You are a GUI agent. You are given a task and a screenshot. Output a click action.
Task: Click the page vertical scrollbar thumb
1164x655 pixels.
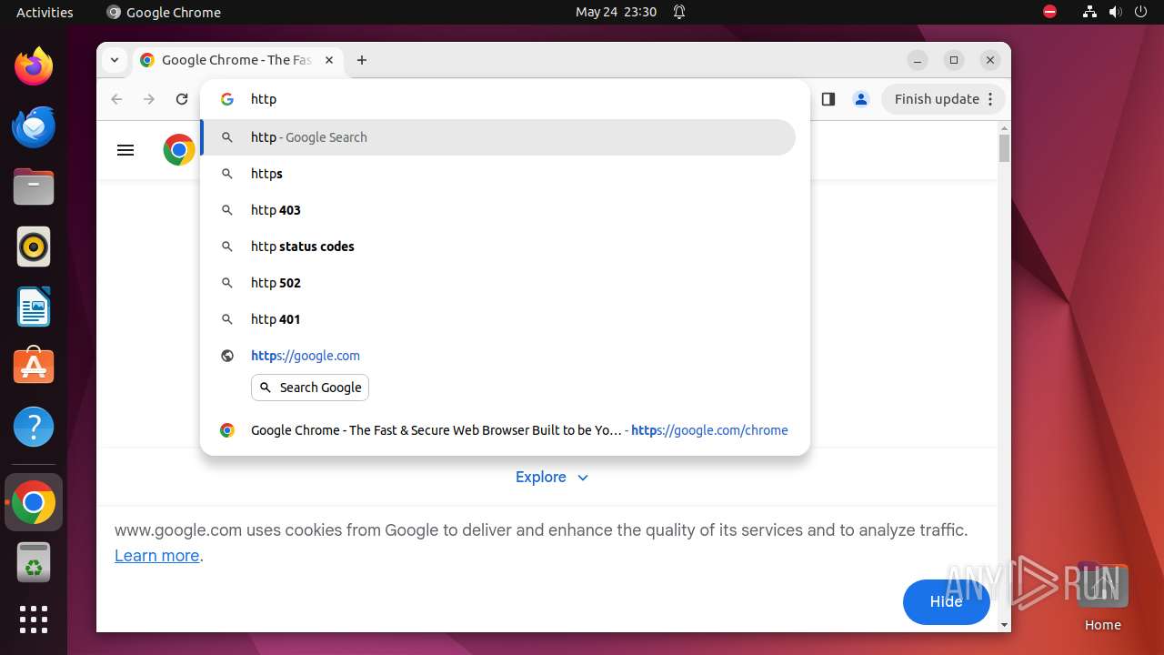[1004, 148]
